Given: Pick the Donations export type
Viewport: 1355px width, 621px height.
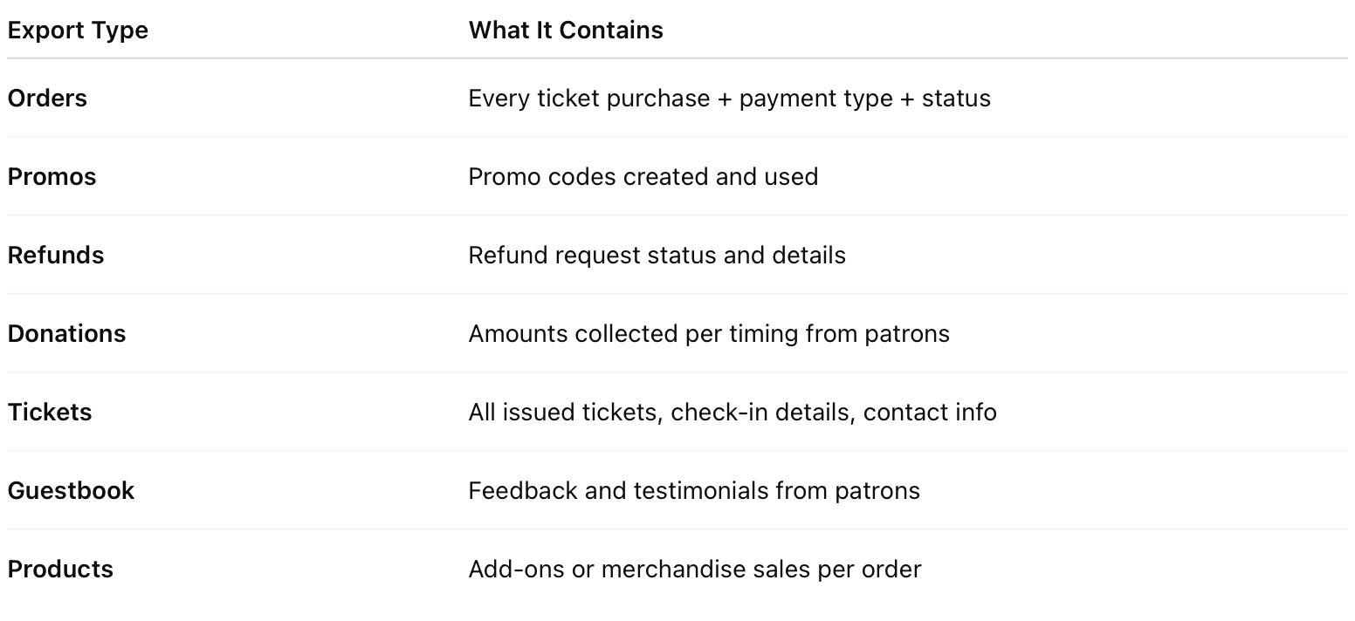Looking at the screenshot, I should tap(66, 334).
